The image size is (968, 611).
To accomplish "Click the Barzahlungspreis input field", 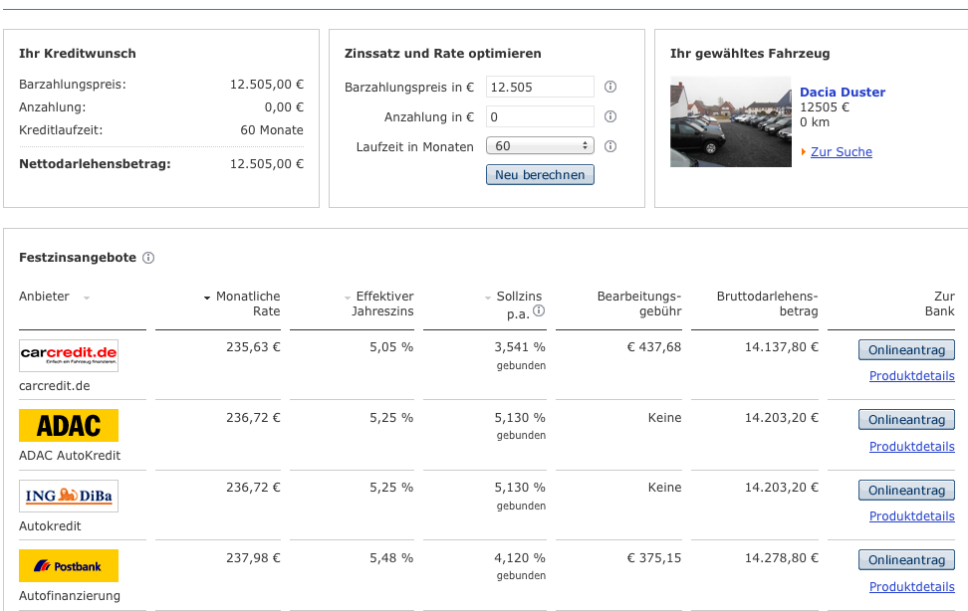I will pyautogui.click(x=540, y=87).
